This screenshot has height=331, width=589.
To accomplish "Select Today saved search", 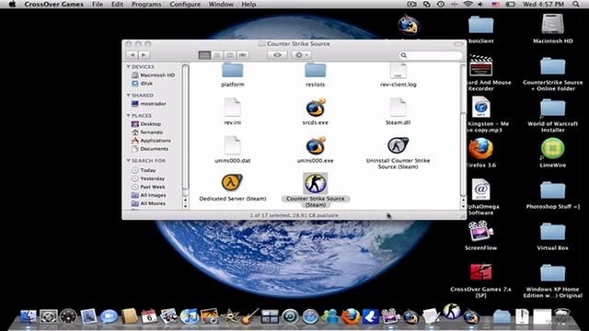I will 144,170.
